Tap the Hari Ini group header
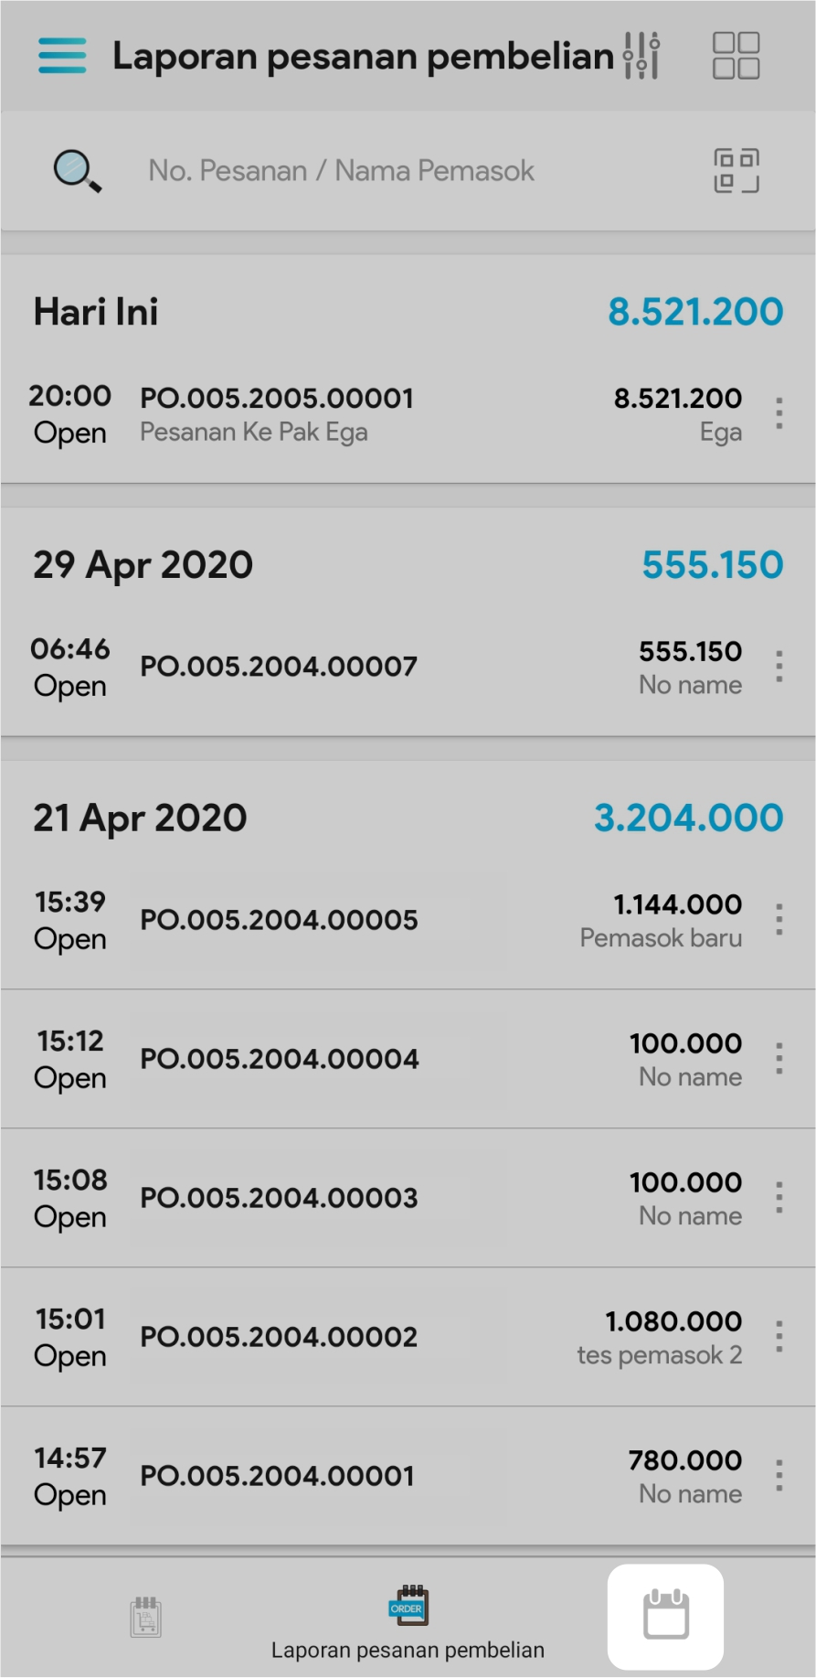 (x=96, y=312)
